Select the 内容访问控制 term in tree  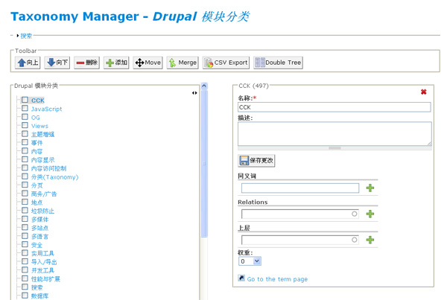point(48,168)
